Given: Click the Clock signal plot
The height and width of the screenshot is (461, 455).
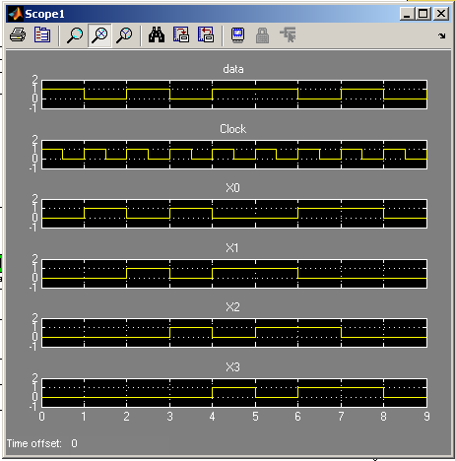Looking at the screenshot, I should click(234, 155).
